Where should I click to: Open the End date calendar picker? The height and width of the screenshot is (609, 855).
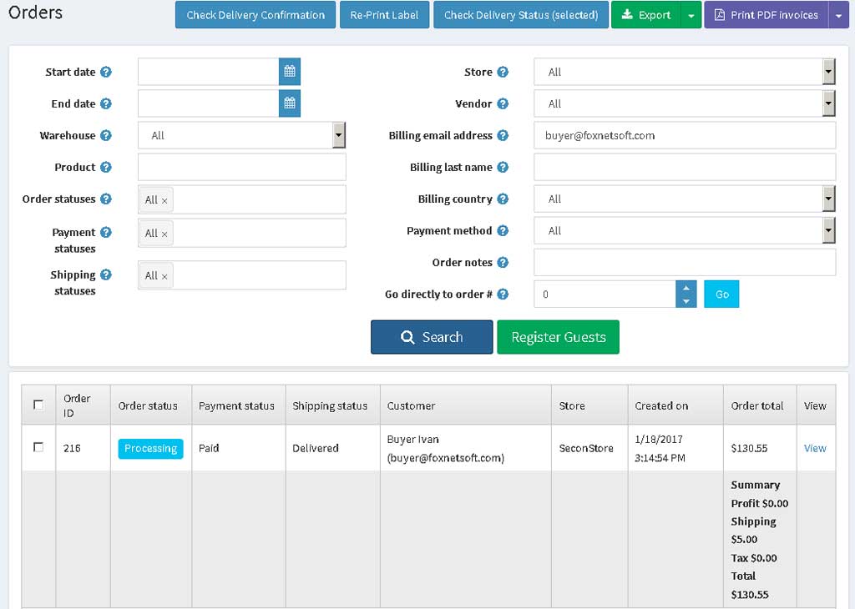(290, 103)
